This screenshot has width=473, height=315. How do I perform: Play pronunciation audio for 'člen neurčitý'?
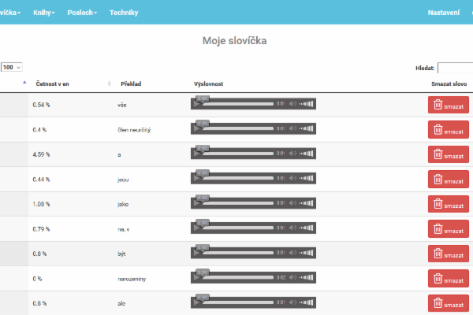[x=197, y=129]
